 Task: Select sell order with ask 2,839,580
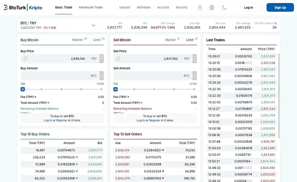[155, 157]
